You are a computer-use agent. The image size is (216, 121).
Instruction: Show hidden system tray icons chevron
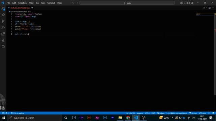click(x=172, y=118)
